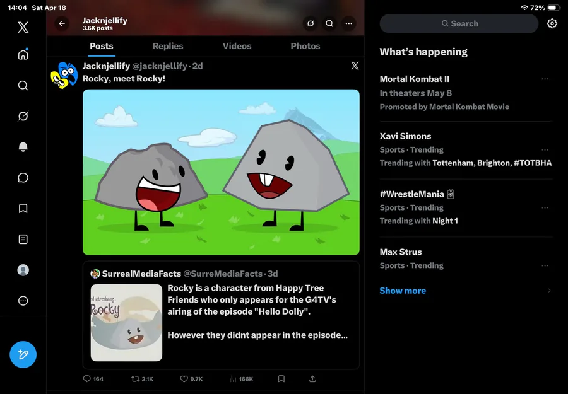
Task: Open more options for #WrestleMania trend
Action: [x=545, y=207]
